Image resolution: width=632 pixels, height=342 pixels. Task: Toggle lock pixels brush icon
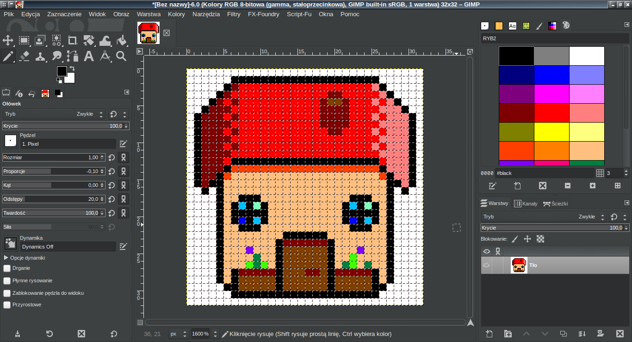[515, 239]
